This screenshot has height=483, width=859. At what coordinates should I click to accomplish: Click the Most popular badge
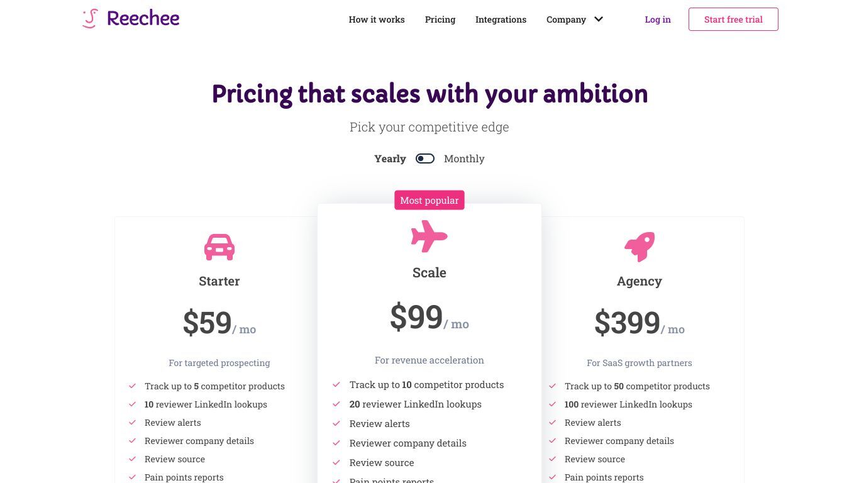pos(429,200)
